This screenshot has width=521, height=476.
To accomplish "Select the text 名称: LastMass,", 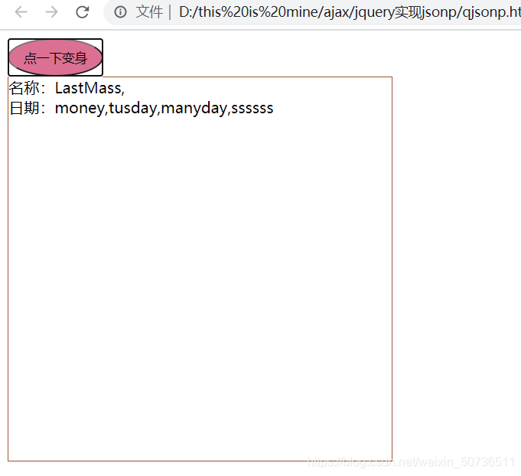I will pos(67,89).
